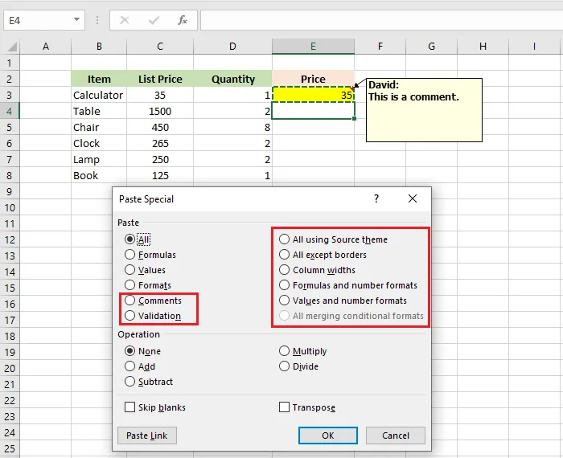Click the yellow cell E3 showing 35
This screenshot has height=458, width=563.
(x=313, y=95)
